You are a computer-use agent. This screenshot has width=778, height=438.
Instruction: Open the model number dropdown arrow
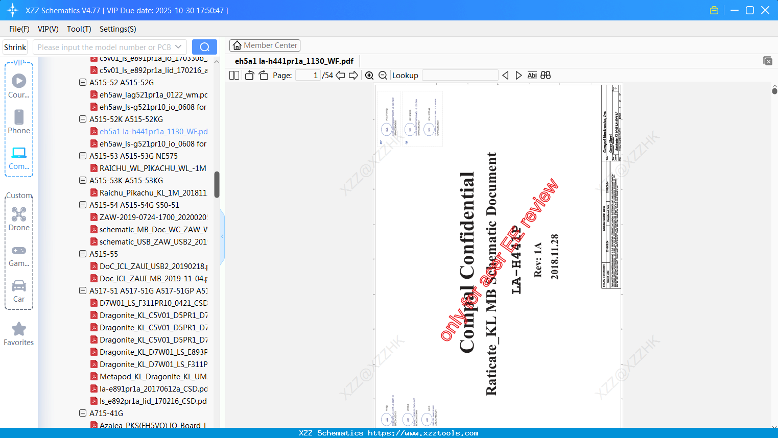(178, 47)
